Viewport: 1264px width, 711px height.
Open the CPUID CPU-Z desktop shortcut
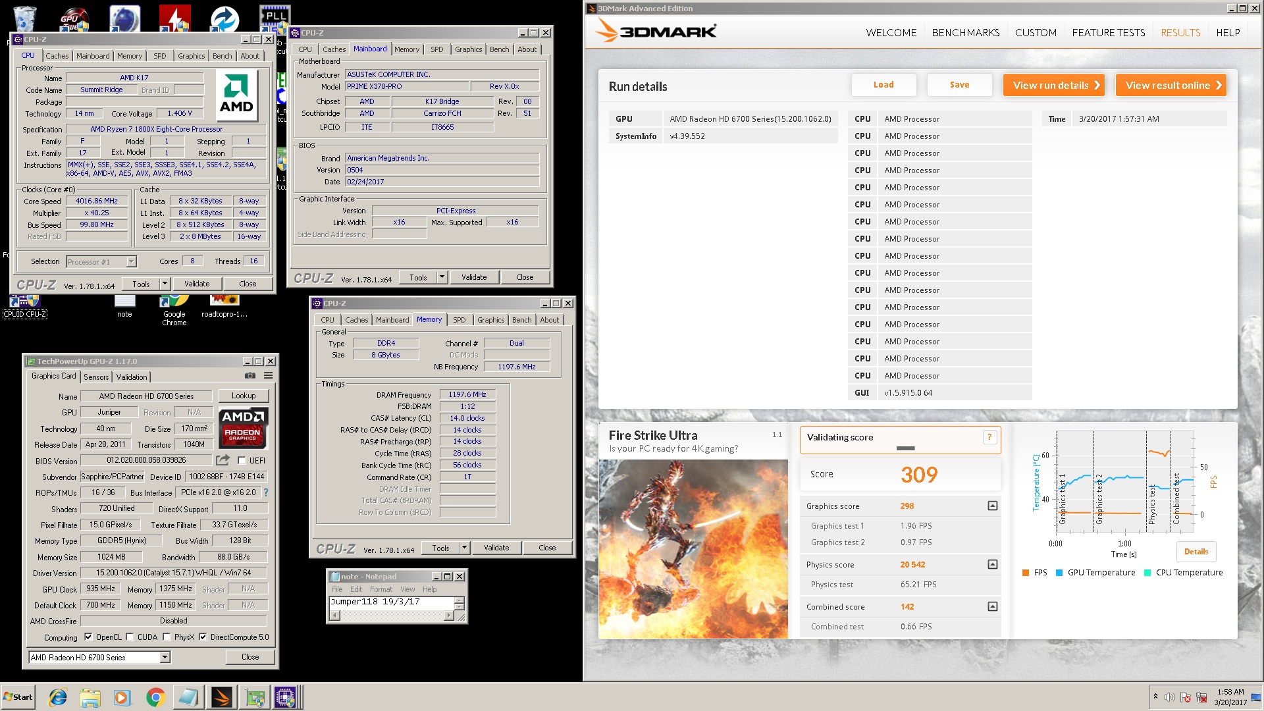pyautogui.click(x=25, y=307)
